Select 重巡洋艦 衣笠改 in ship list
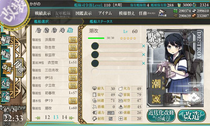210x126 pixels. [x=55, y=62]
